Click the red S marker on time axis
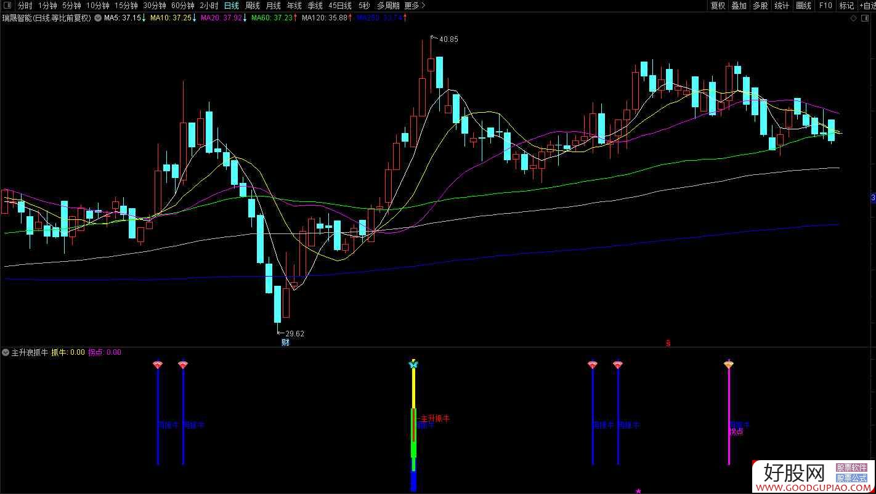The width and height of the screenshot is (876, 494). (x=668, y=343)
